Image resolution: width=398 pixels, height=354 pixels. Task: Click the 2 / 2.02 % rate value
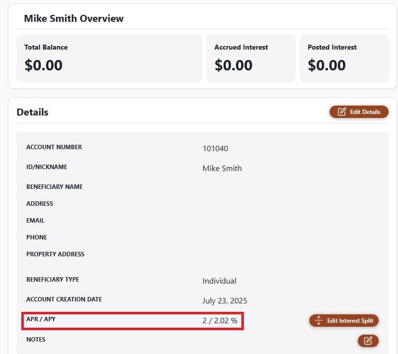click(220, 320)
